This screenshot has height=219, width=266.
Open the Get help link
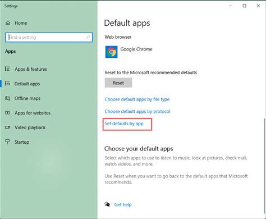point(123,204)
